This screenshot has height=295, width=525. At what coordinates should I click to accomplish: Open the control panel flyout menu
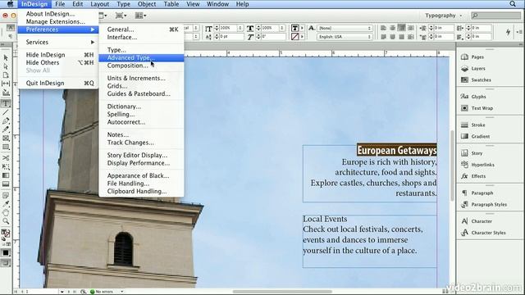tap(519, 32)
